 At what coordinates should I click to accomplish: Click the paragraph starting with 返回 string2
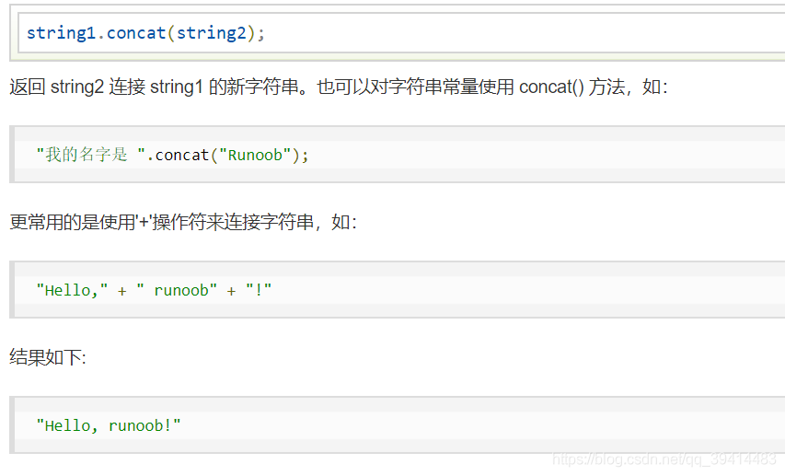coord(339,87)
